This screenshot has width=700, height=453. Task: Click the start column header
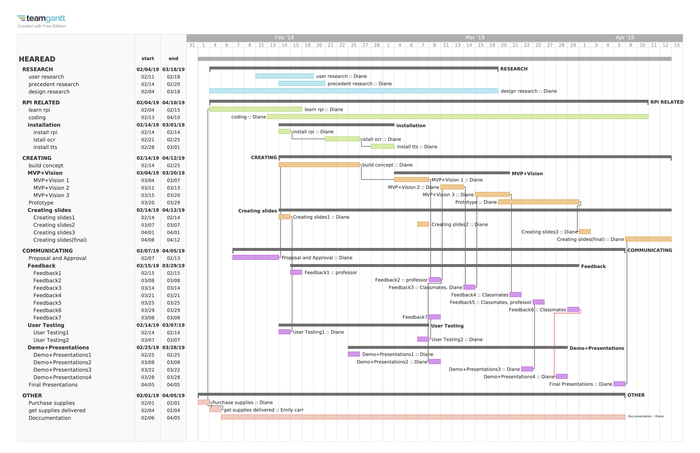click(x=147, y=59)
